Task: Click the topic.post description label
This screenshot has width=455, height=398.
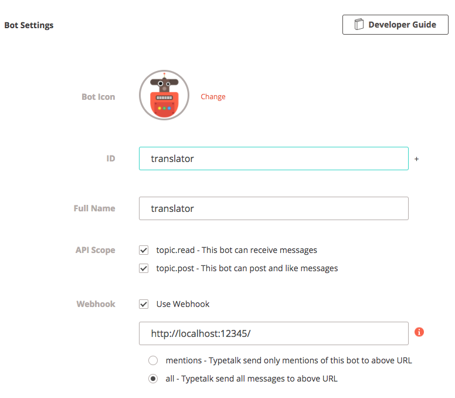Action: 247,268
